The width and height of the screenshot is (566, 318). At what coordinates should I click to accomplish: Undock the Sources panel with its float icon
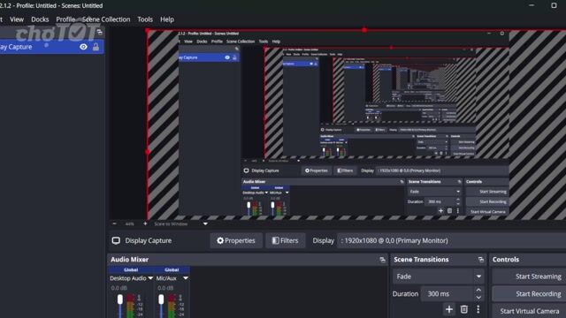[x=99, y=33]
